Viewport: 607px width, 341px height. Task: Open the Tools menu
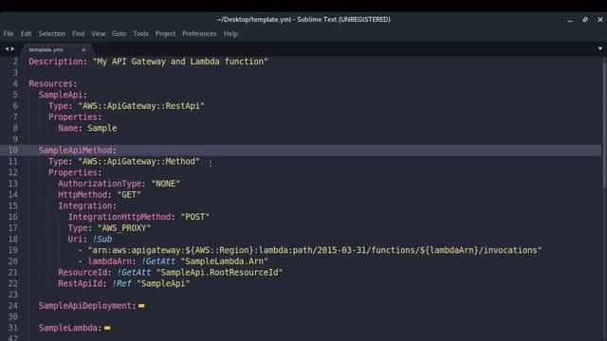pyautogui.click(x=141, y=34)
